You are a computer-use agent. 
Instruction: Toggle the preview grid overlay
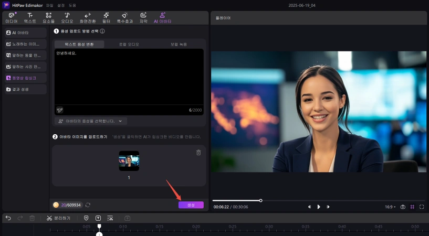[x=412, y=207]
